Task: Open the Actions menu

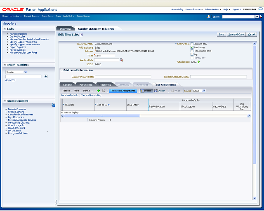Action: pyautogui.click(x=67, y=91)
